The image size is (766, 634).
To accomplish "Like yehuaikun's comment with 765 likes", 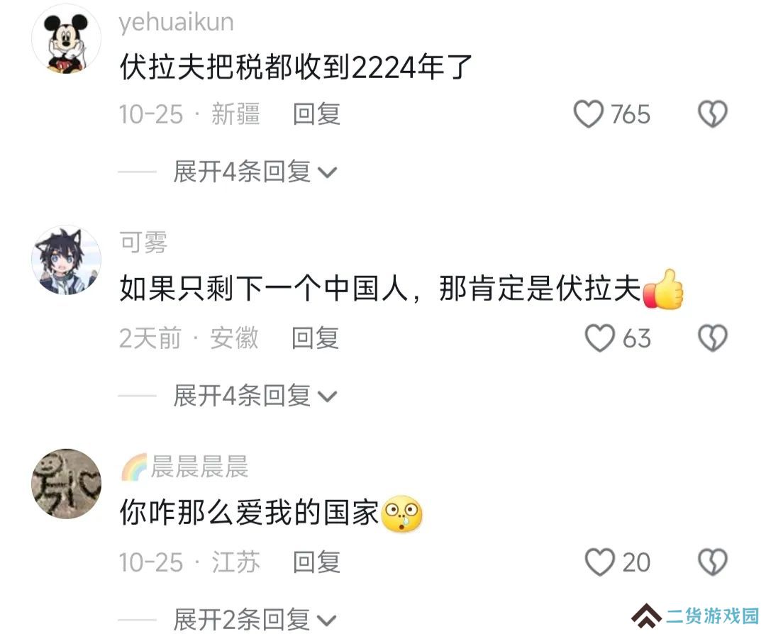I will (588, 114).
